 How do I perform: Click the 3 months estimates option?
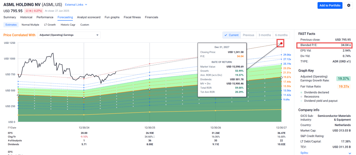(264, 35)
